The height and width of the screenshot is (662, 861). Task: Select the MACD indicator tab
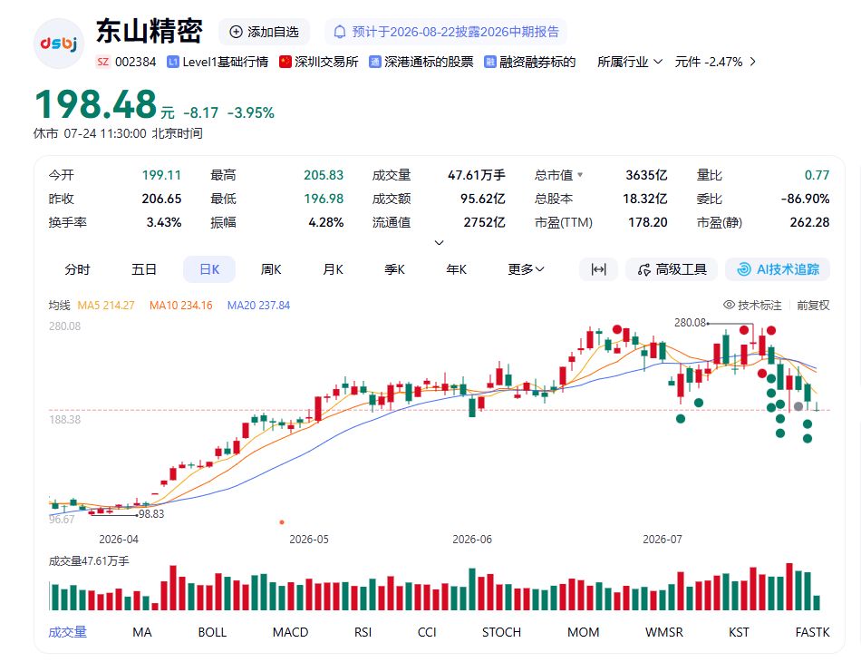tap(291, 632)
